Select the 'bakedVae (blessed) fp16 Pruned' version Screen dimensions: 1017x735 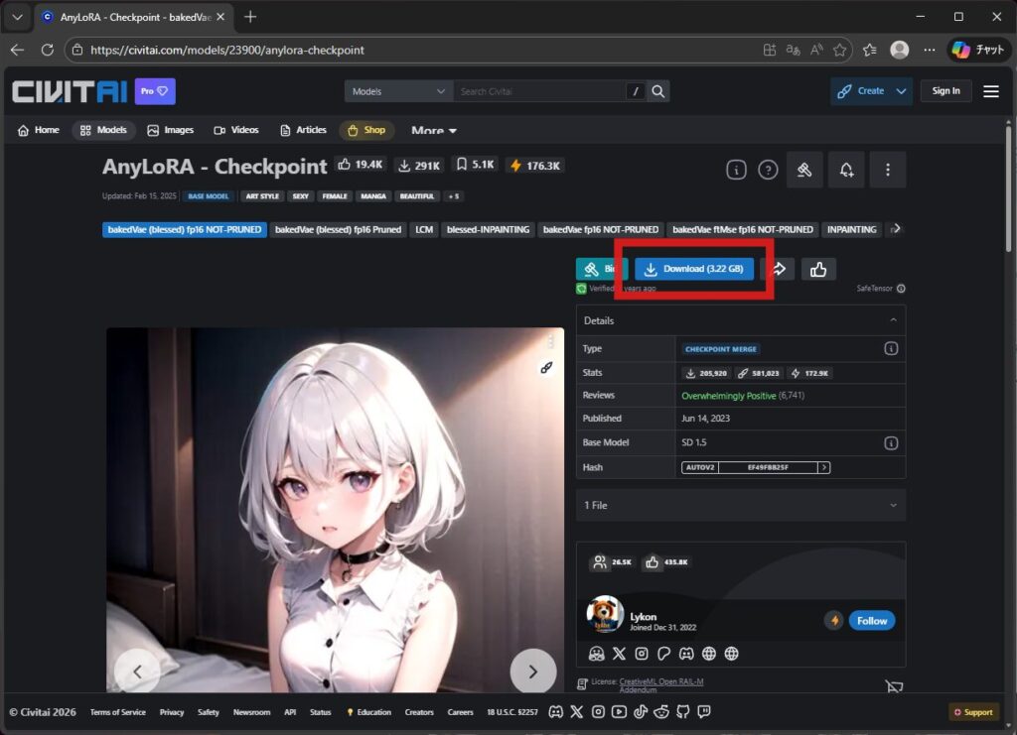pos(338,229)
